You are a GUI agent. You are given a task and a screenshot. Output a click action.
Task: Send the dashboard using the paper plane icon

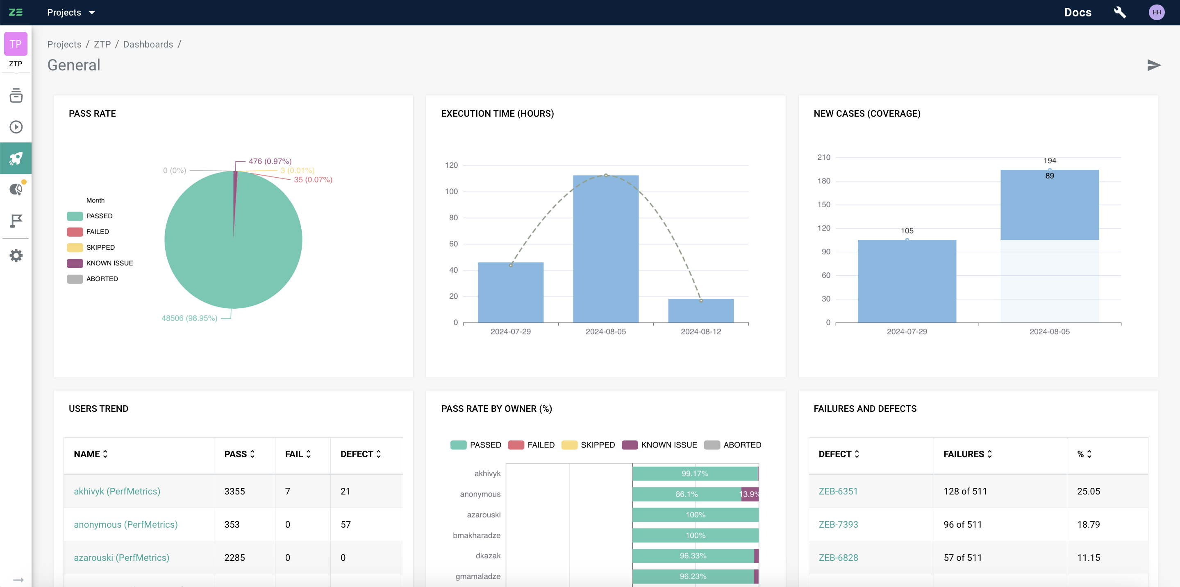tap(1154, 65)
